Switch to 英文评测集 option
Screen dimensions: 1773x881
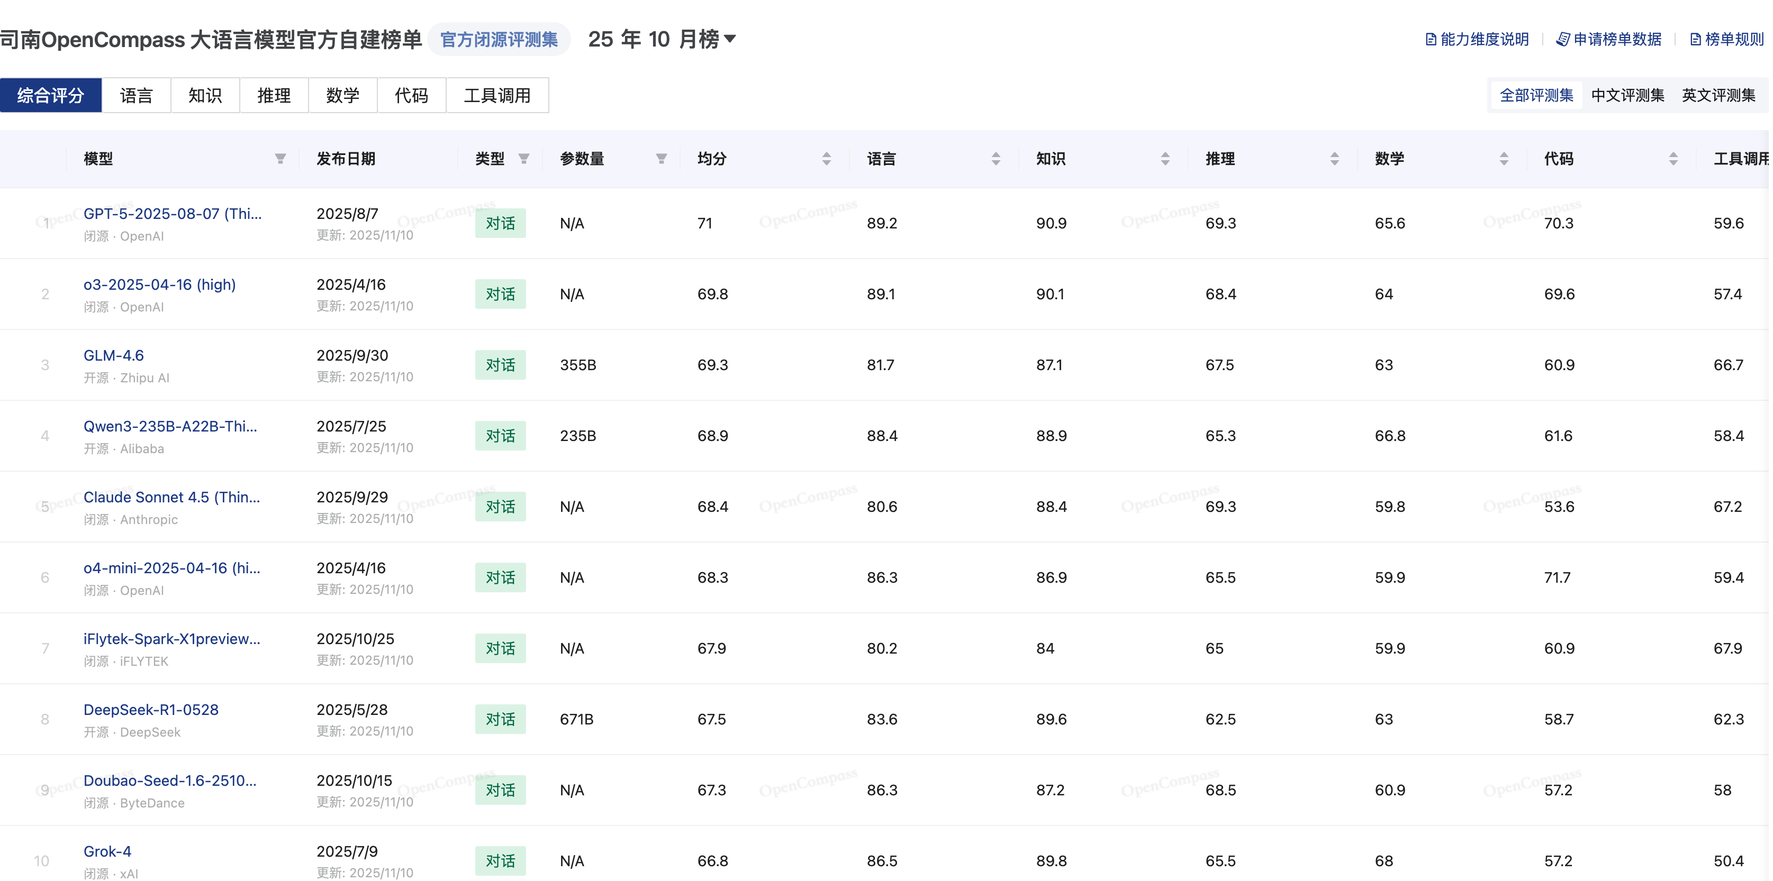[x=1718, y=96]
